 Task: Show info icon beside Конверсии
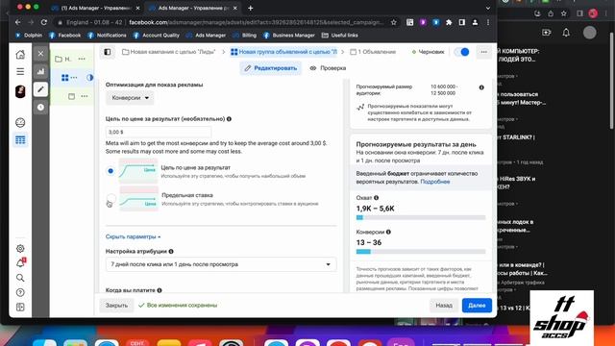pyautogui.click(x=388, y=232)
